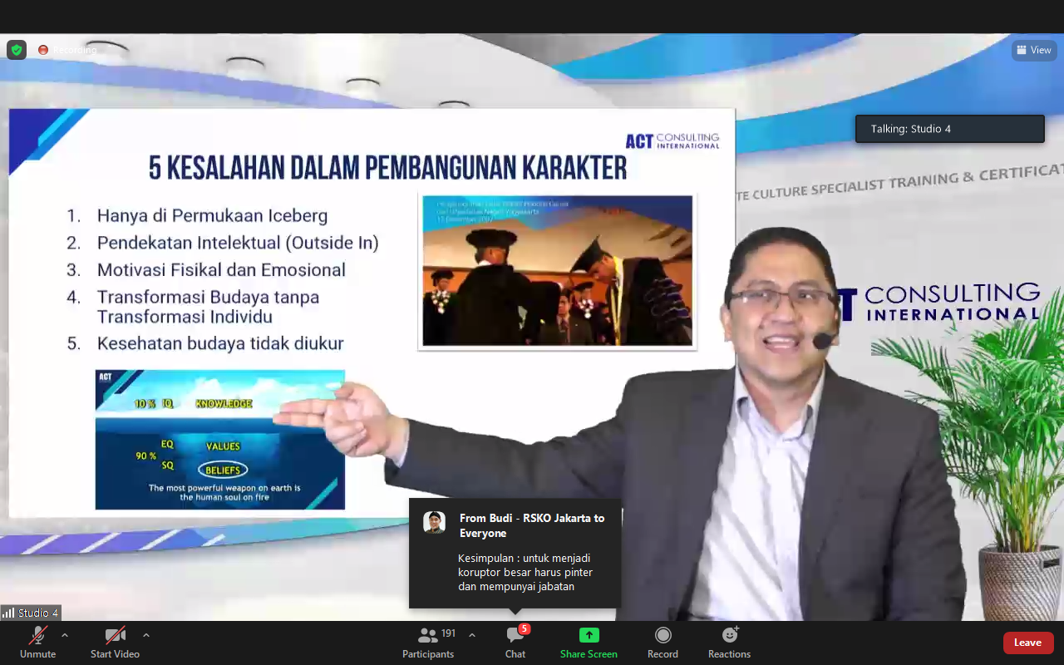Image resolution: width=1064 pixels, height=665 pixels.
Task: Expand audio options arrow next to Unmute
Action: 65,635
